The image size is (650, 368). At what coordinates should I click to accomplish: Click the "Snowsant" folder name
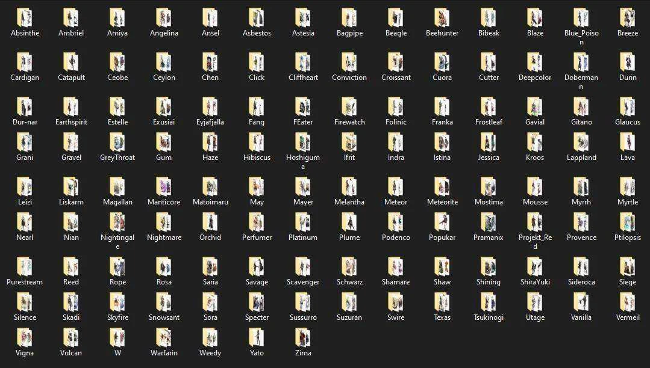pos(164,318)
